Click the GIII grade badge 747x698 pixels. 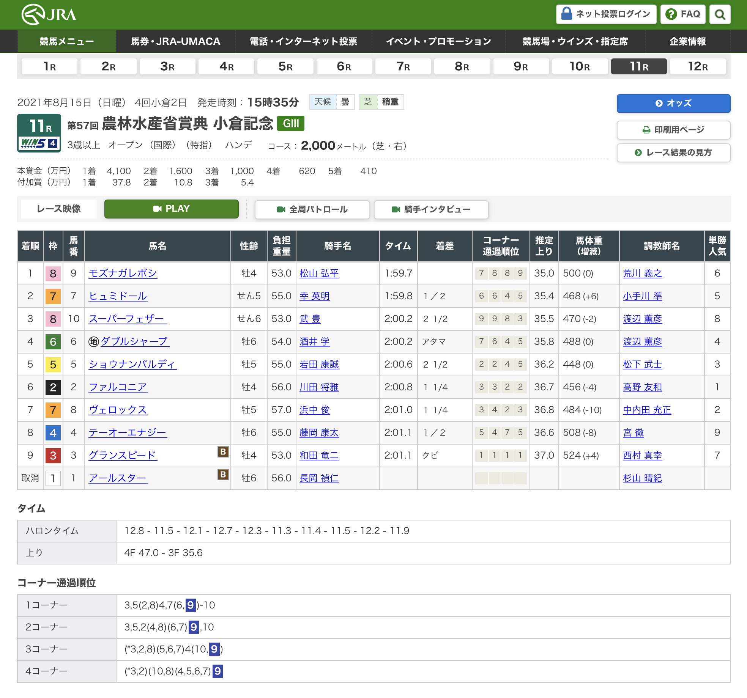[291, 124]
